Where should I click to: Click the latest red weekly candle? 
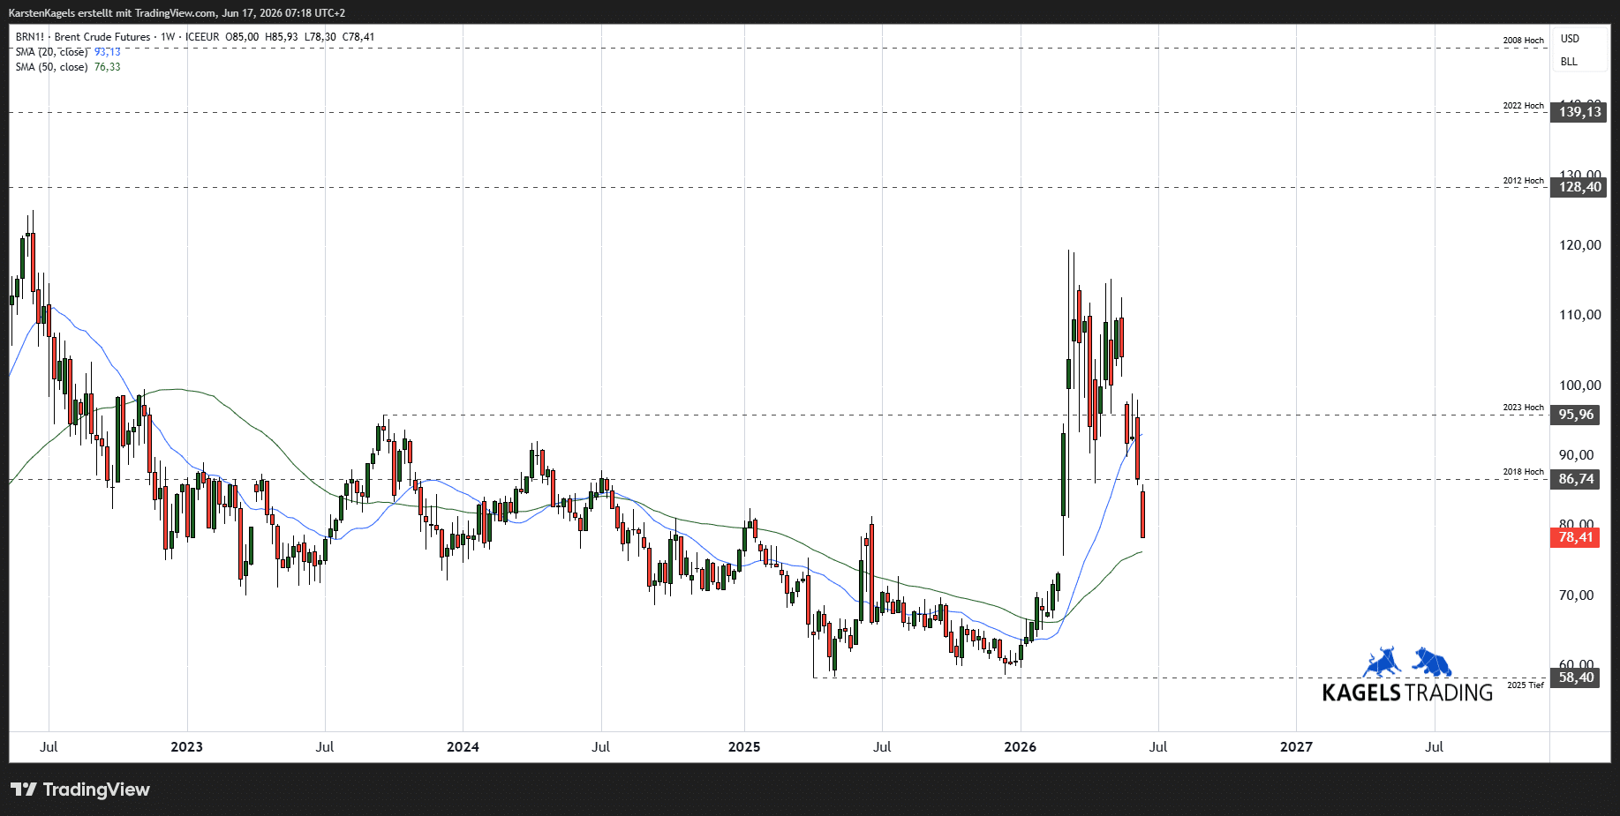pyautogui.click(x=1142, y=514)
